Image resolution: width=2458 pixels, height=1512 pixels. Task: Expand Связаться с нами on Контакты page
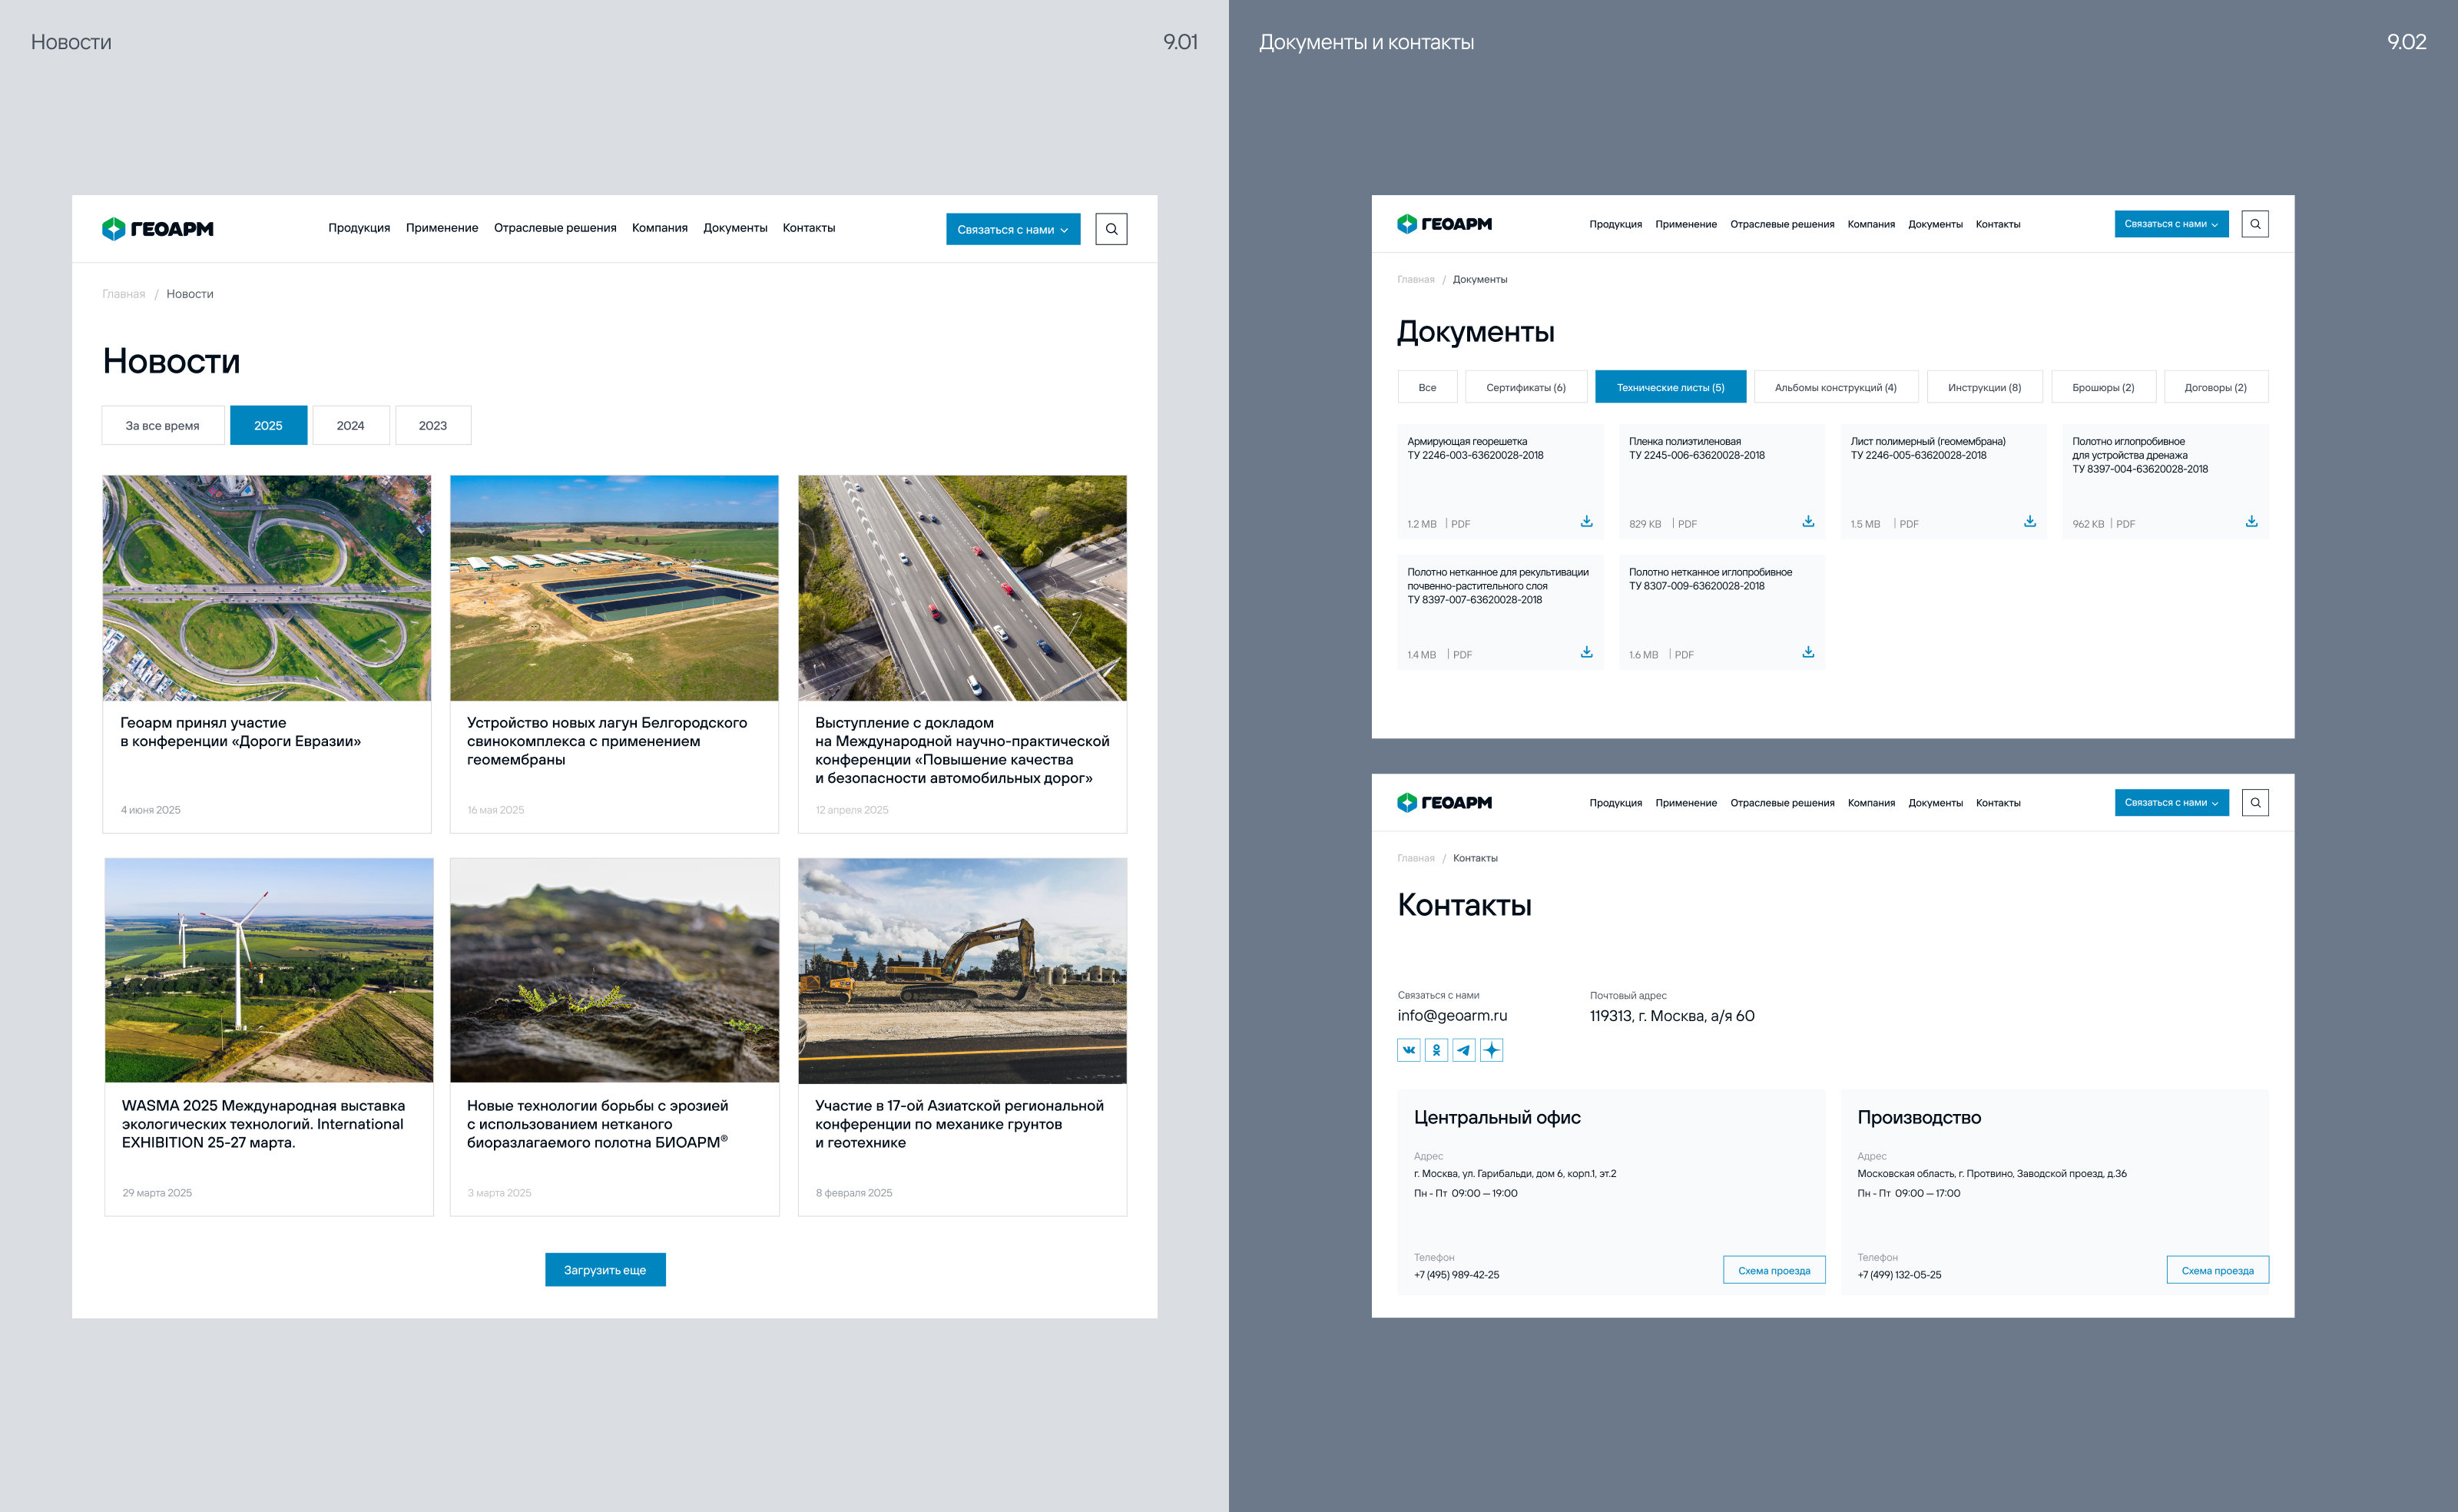[x=2171, y=803]
